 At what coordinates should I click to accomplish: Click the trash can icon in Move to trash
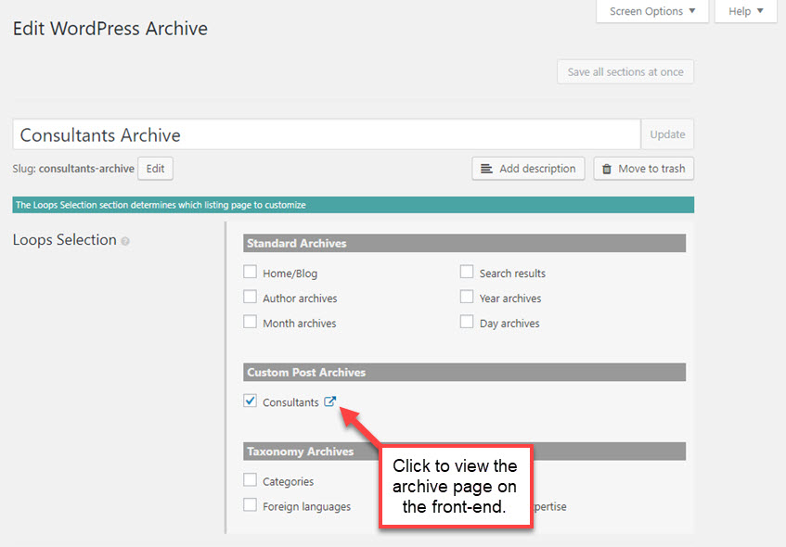point(607,169)
